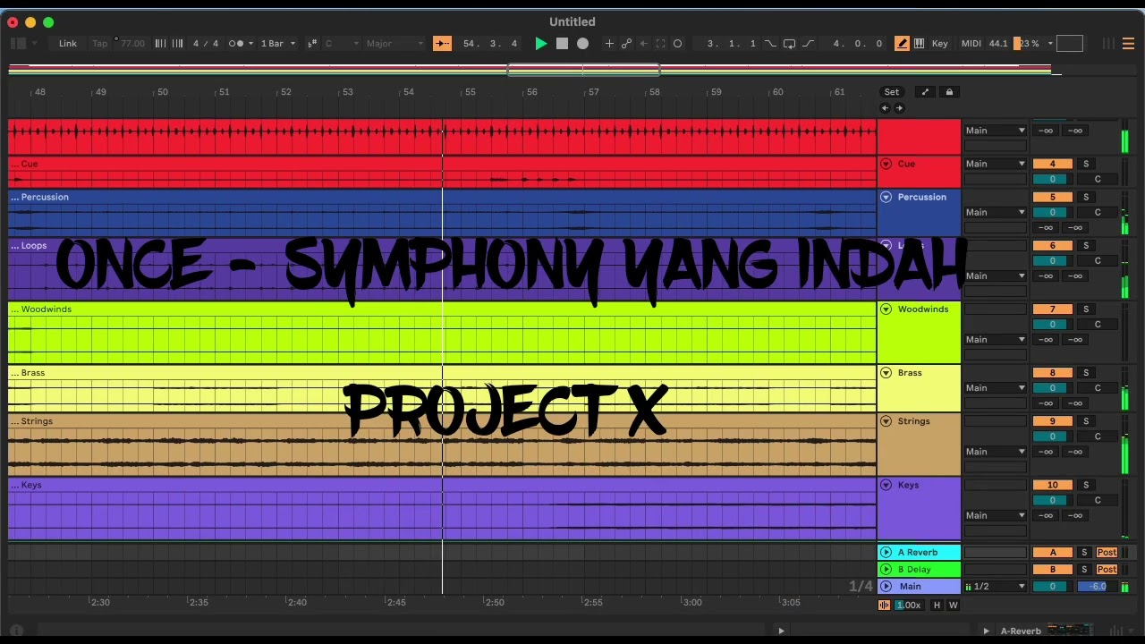Viewport: 1145px width, 644px height.
Task: Click the Keys track volume 0 field
Action: pos(1052,500)
